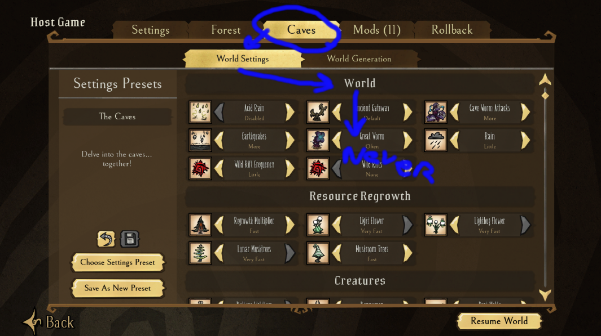The height and width of the screenshot is (336, 601).
Task: Decrease Earthquakes with left arrow
Action: click(219, 140)
